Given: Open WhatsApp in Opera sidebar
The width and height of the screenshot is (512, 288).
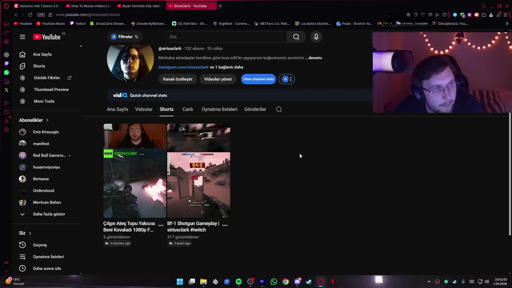Looking at the screenshot, I should pyautogui.click(x=6, y=72).
